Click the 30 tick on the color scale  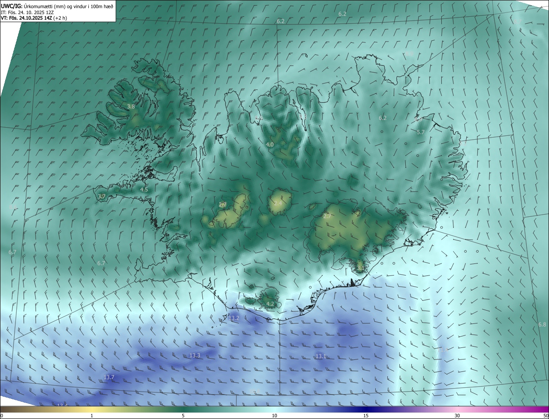tap(457, 416)
